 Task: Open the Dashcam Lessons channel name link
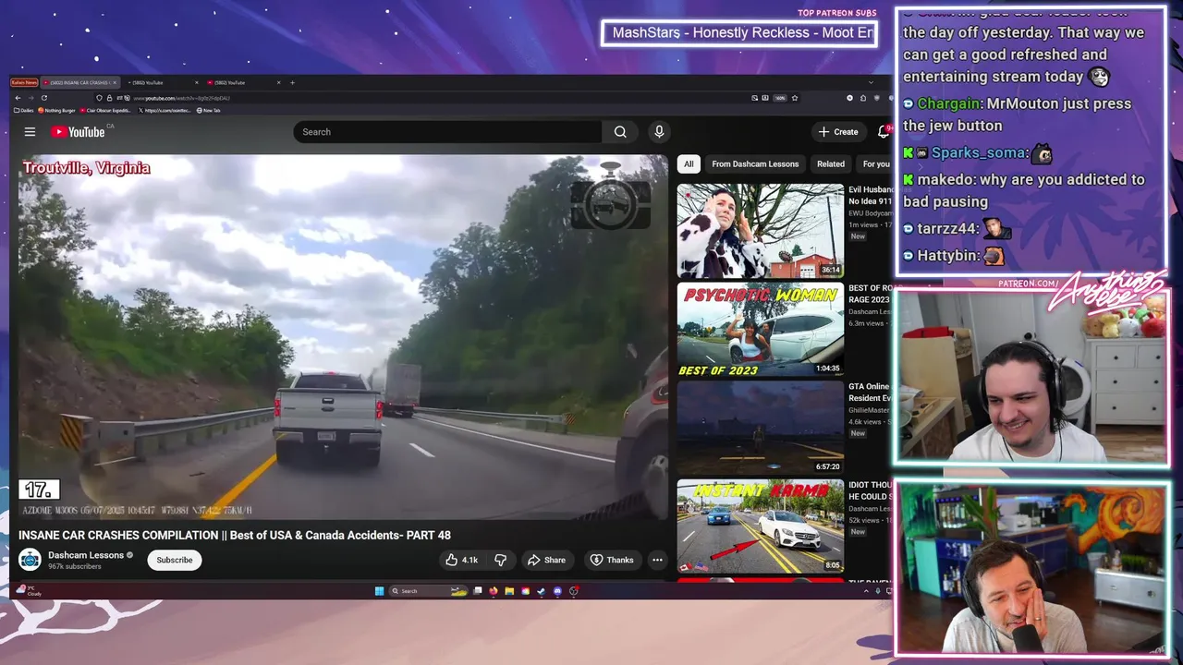[86, 555]
